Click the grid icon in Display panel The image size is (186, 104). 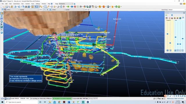coord(167,18)
